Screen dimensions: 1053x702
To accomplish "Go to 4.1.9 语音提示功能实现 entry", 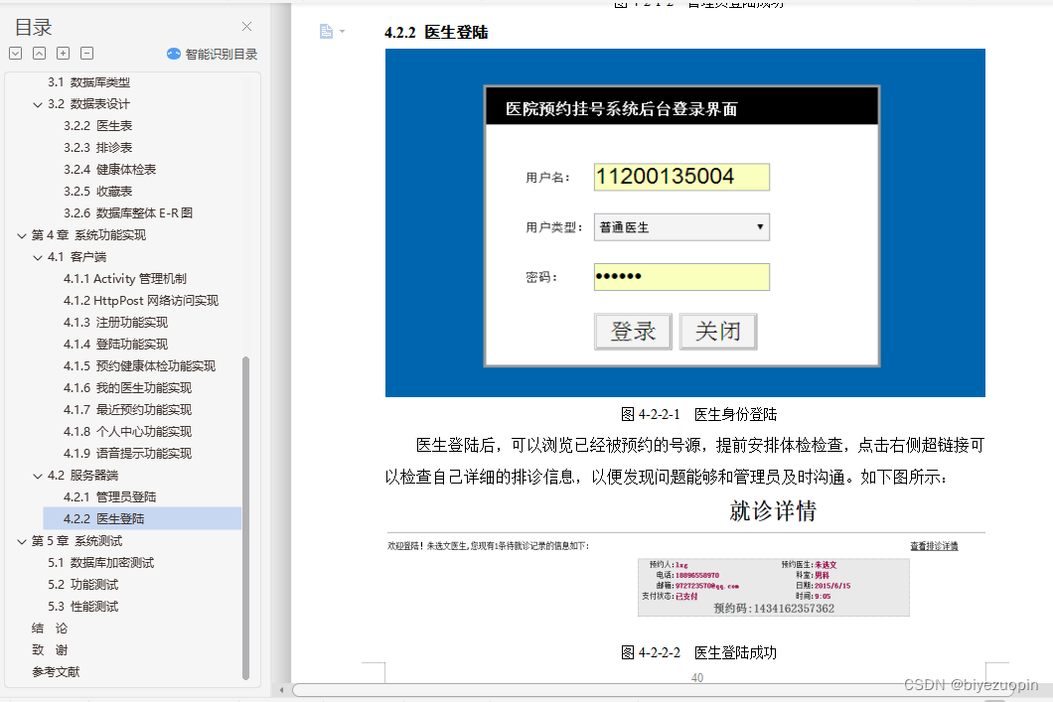I will pyautogui.click(x=127, y=454).
